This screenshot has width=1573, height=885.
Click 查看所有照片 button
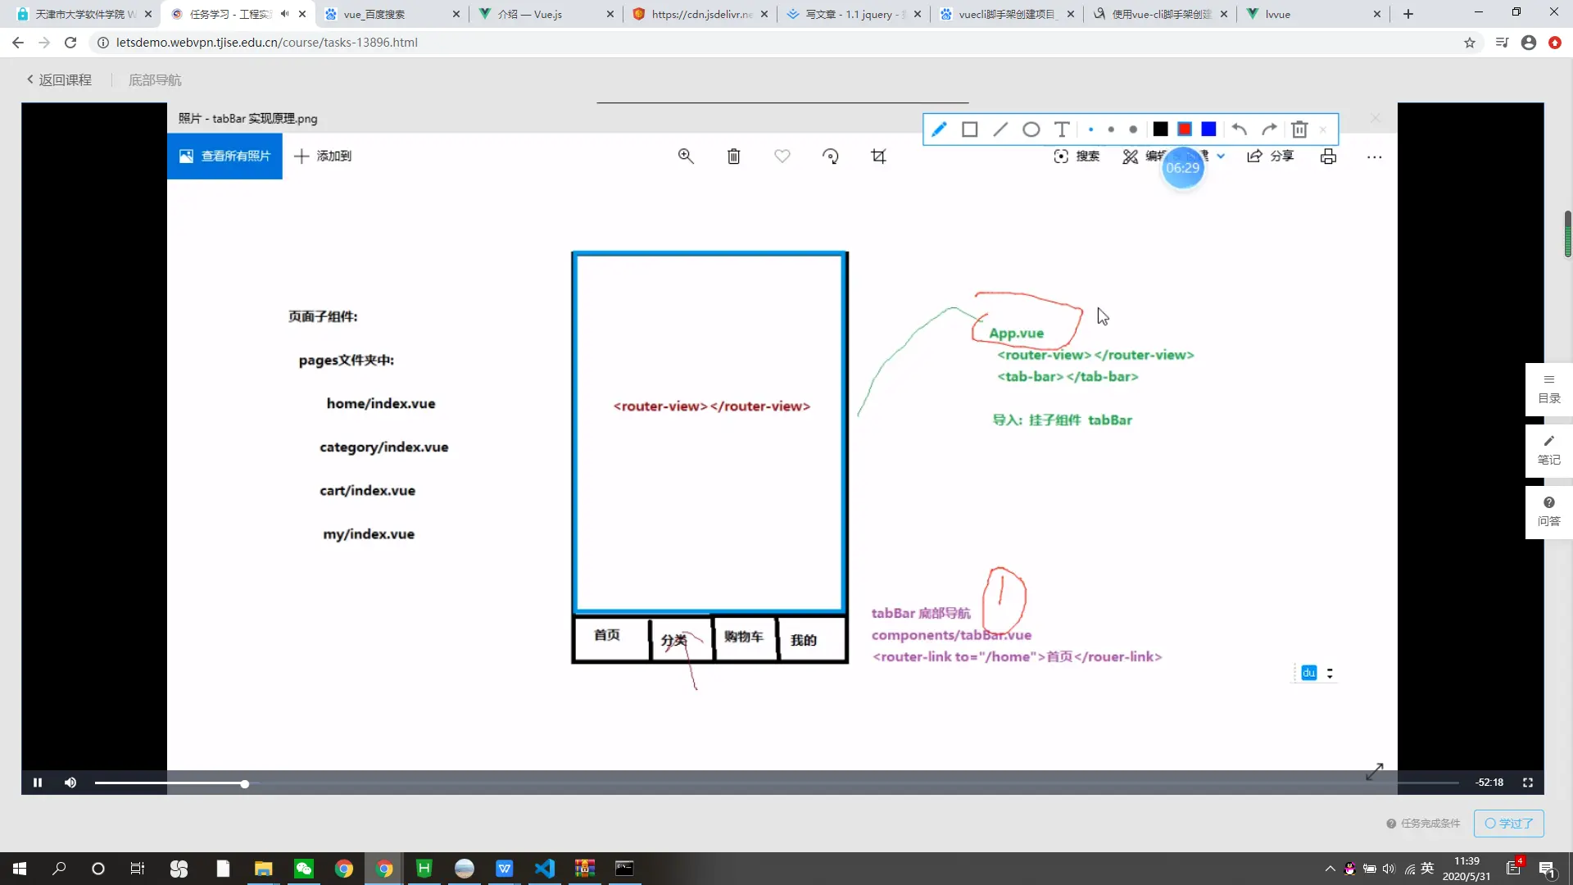click(x=224, y=156)
